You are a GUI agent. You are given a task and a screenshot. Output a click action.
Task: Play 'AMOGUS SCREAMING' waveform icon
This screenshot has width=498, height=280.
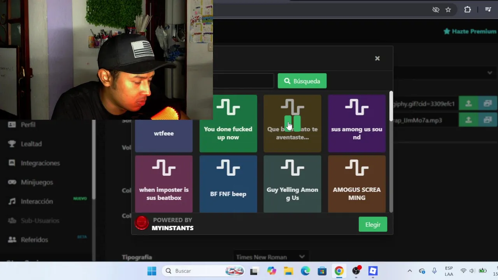point(357,168)
